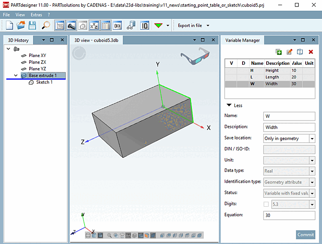
Task: Open the Save location dropdown
Action: click(x=312, y=139)
